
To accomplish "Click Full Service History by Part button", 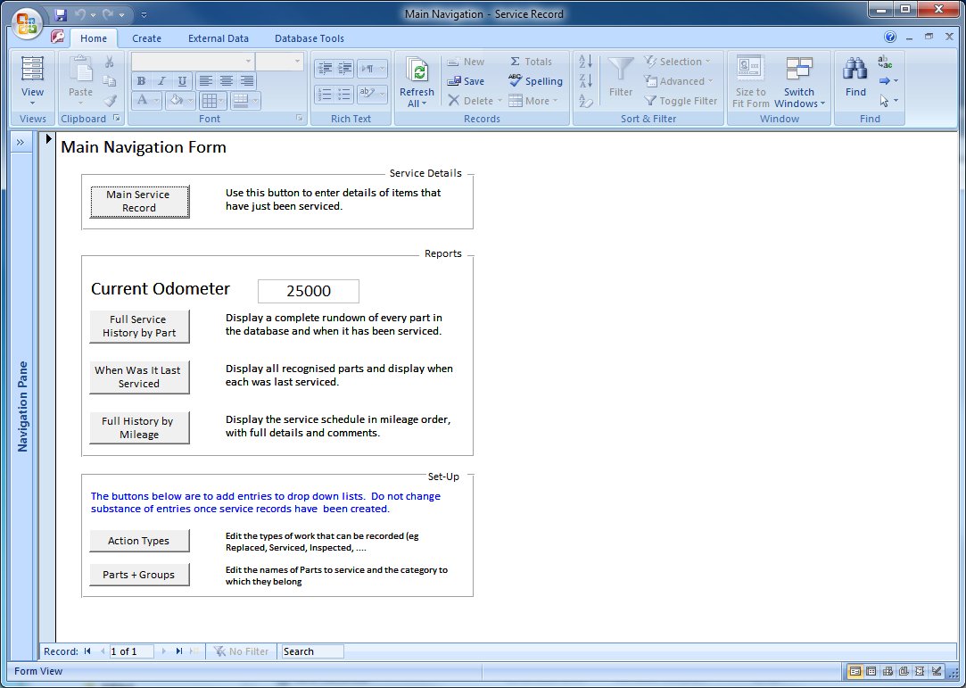I will [139, 326].
